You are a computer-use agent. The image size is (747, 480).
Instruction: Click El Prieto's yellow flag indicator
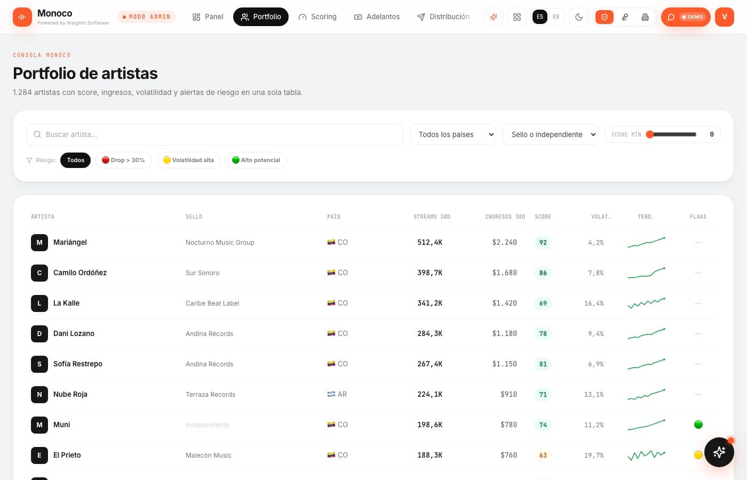(x=698, y=455)
